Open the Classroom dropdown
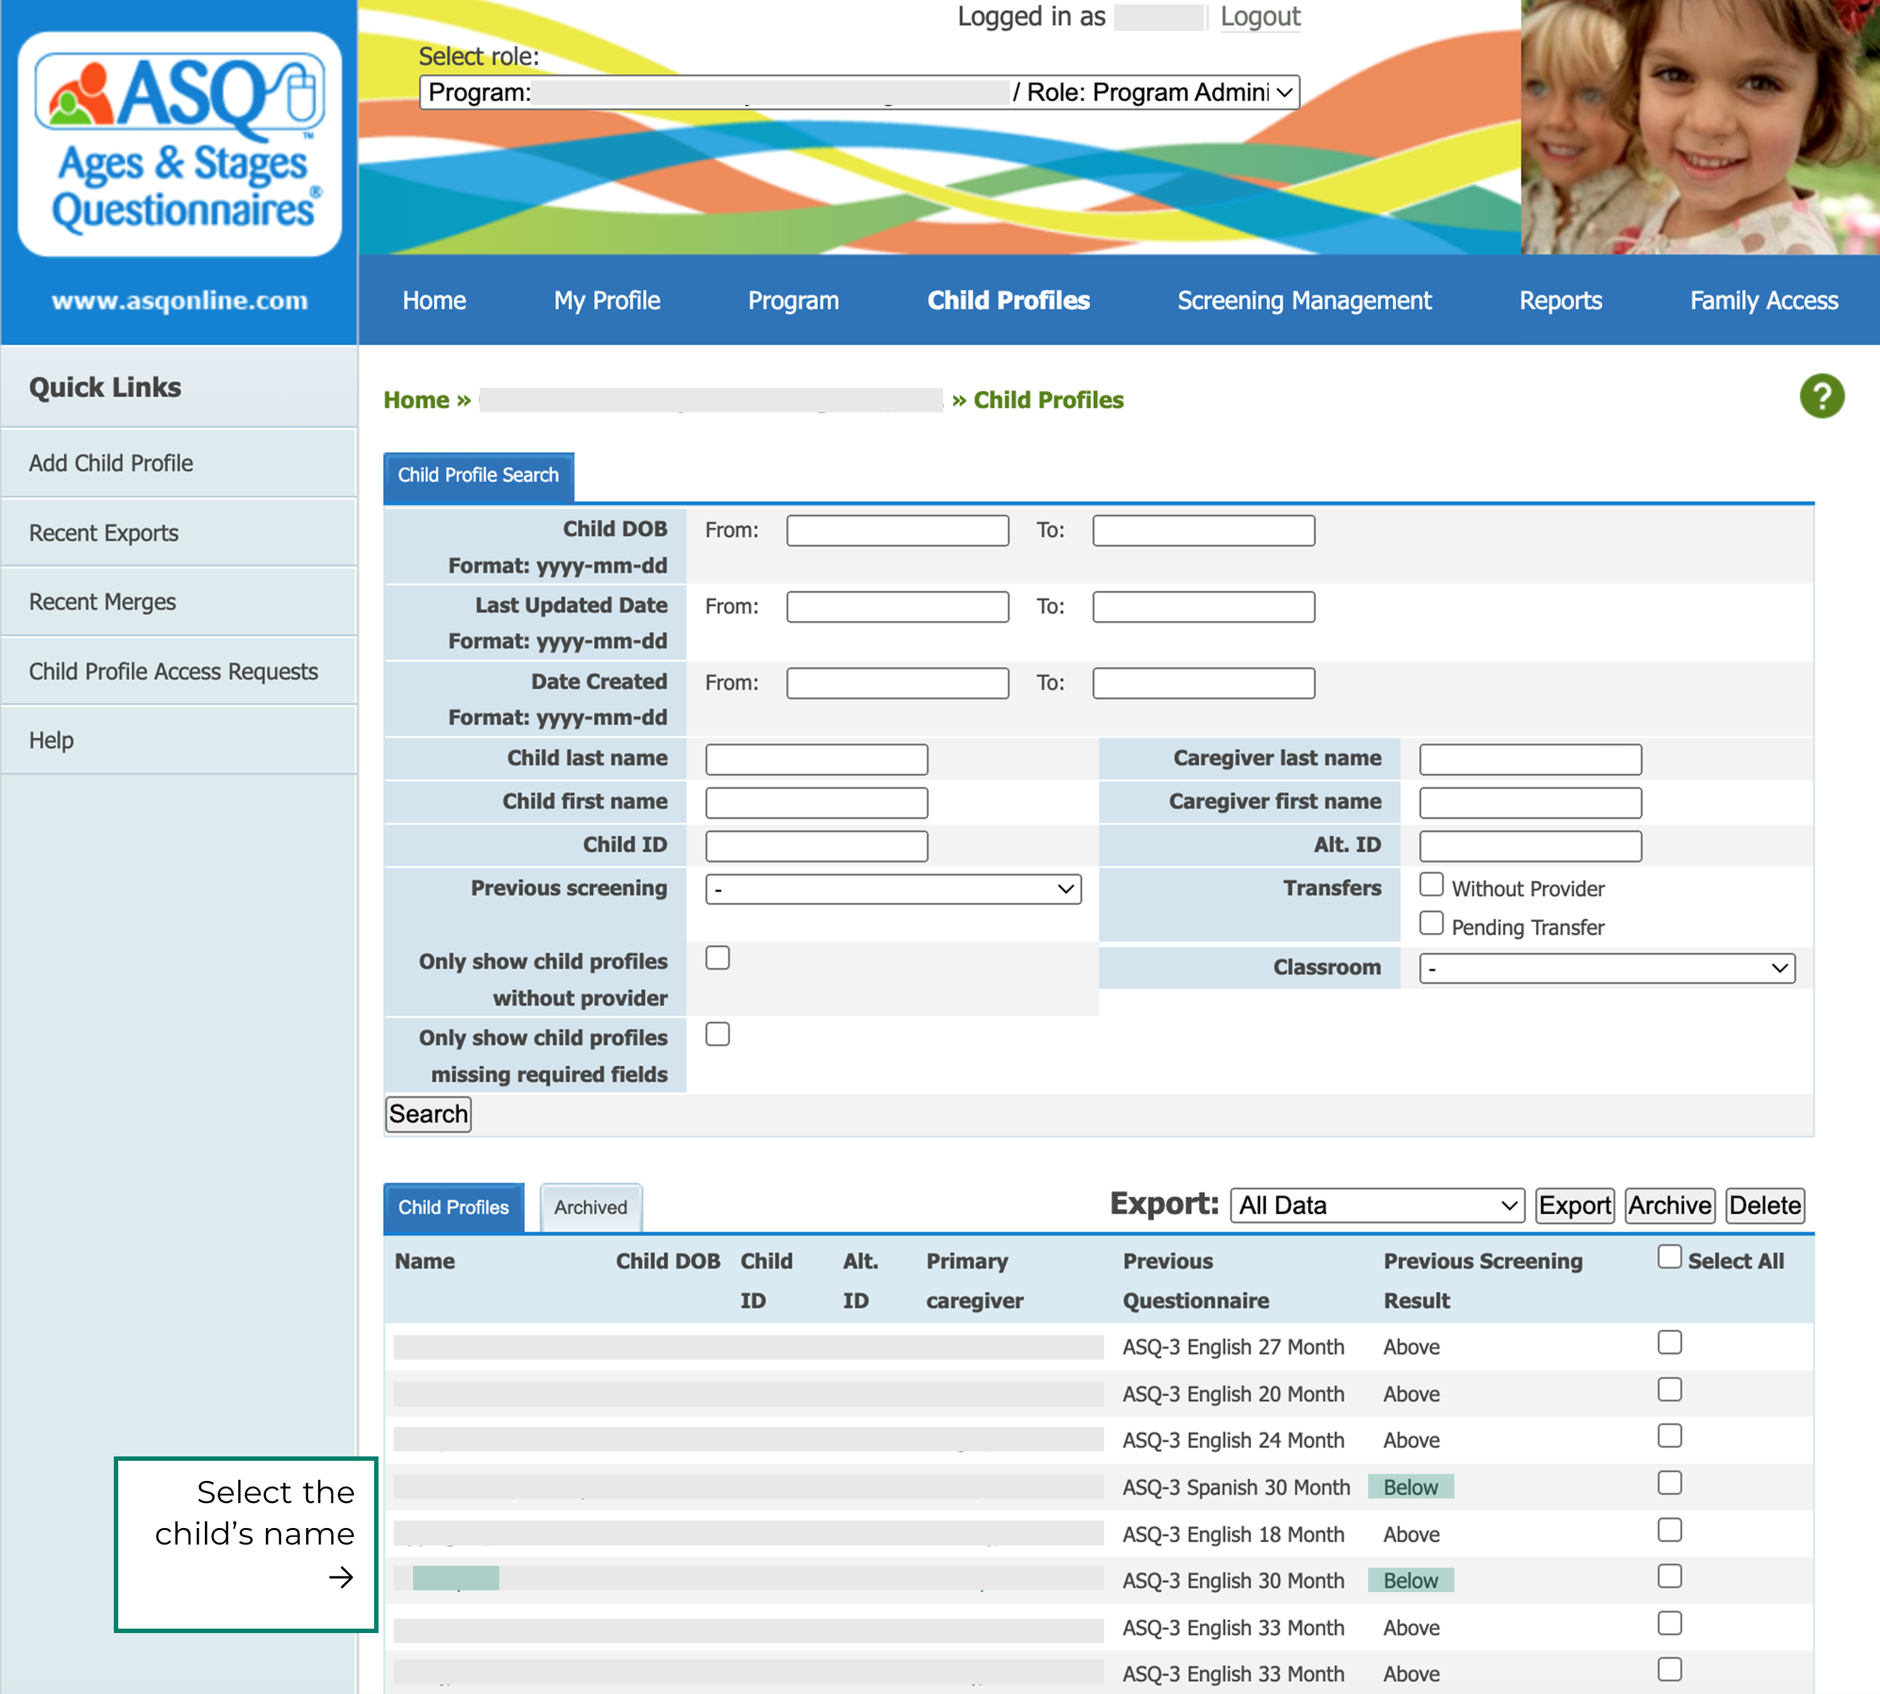 [x=1607, y=968]
